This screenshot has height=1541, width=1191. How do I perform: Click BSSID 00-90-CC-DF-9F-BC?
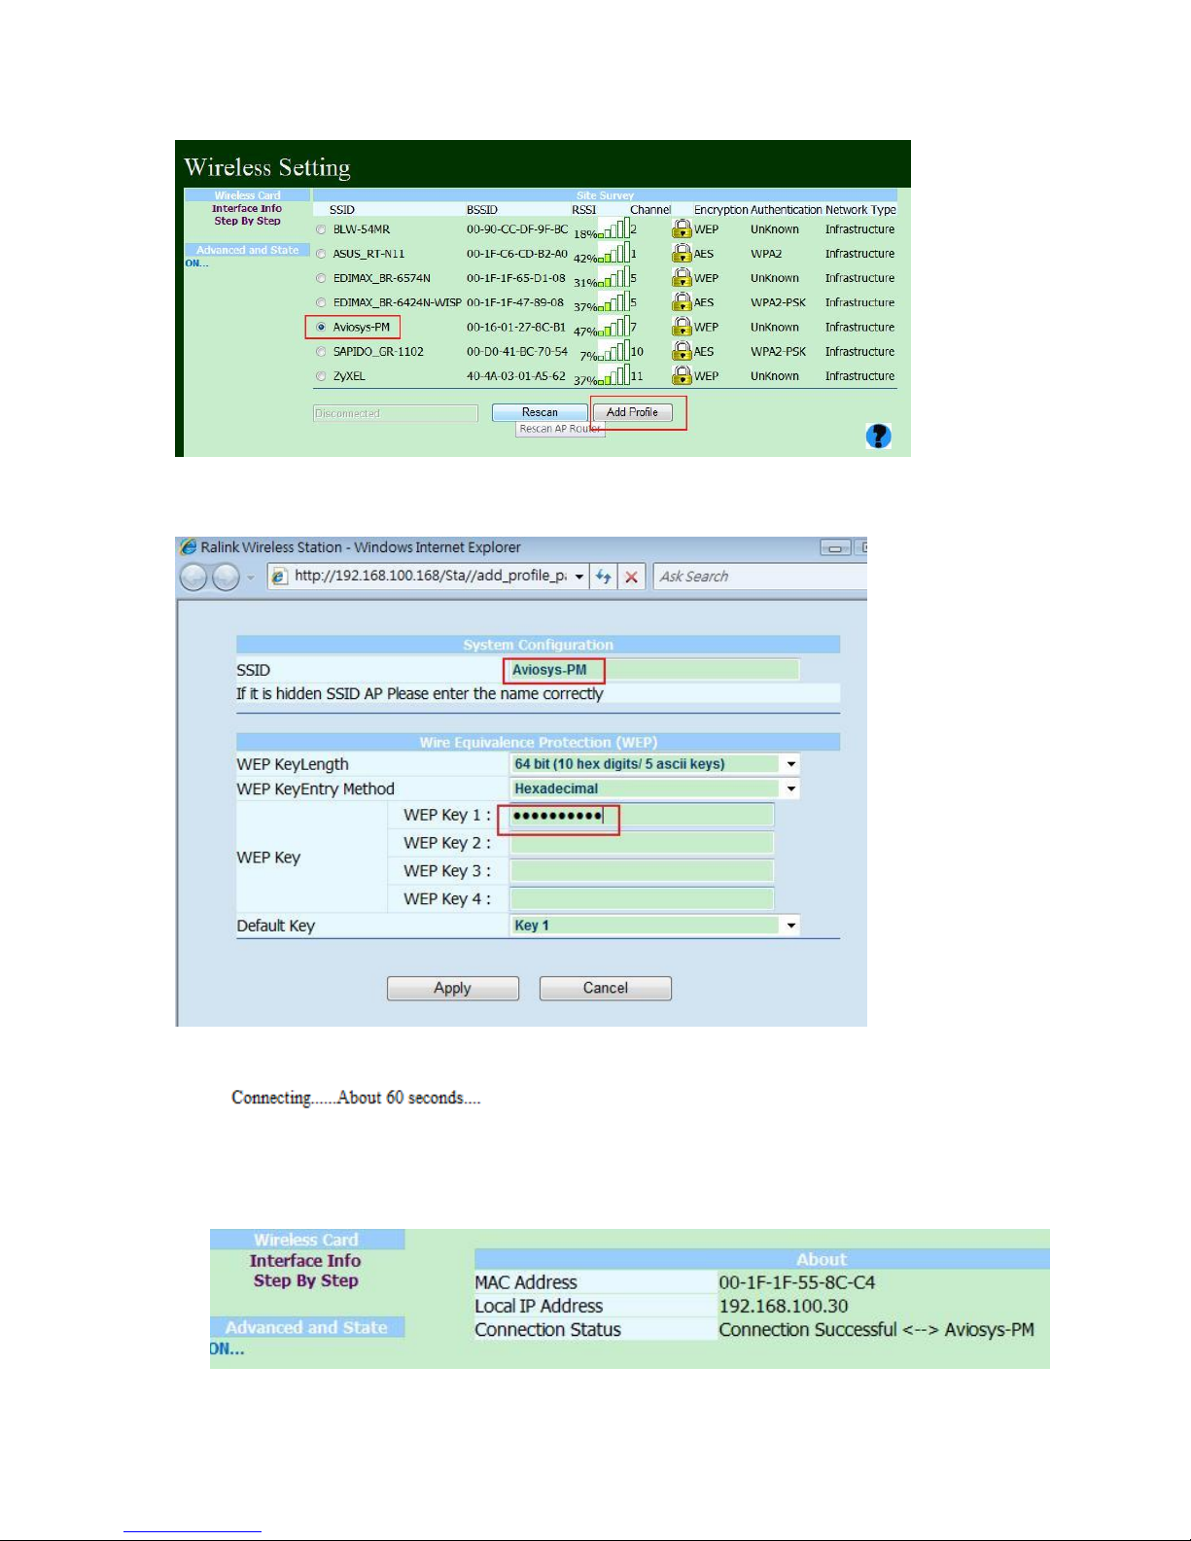(517, 229)
